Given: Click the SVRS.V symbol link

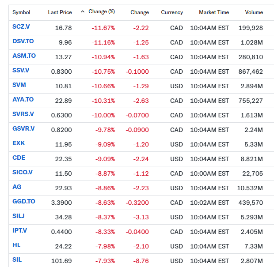Looking at the screenshot, I should 23,114.
